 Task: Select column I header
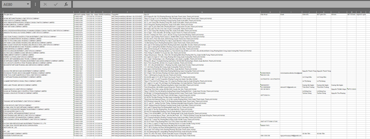291,12
